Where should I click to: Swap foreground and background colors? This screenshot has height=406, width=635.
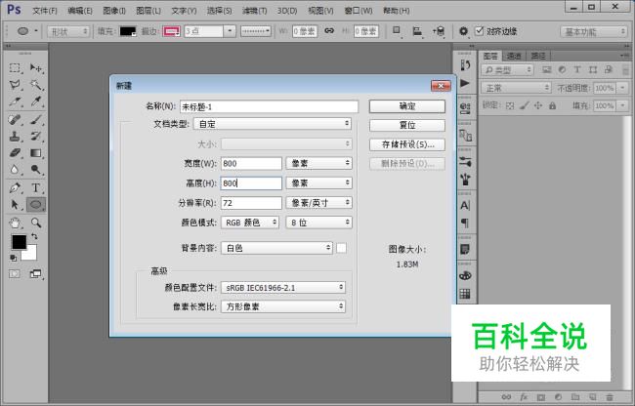click(34, 236)
